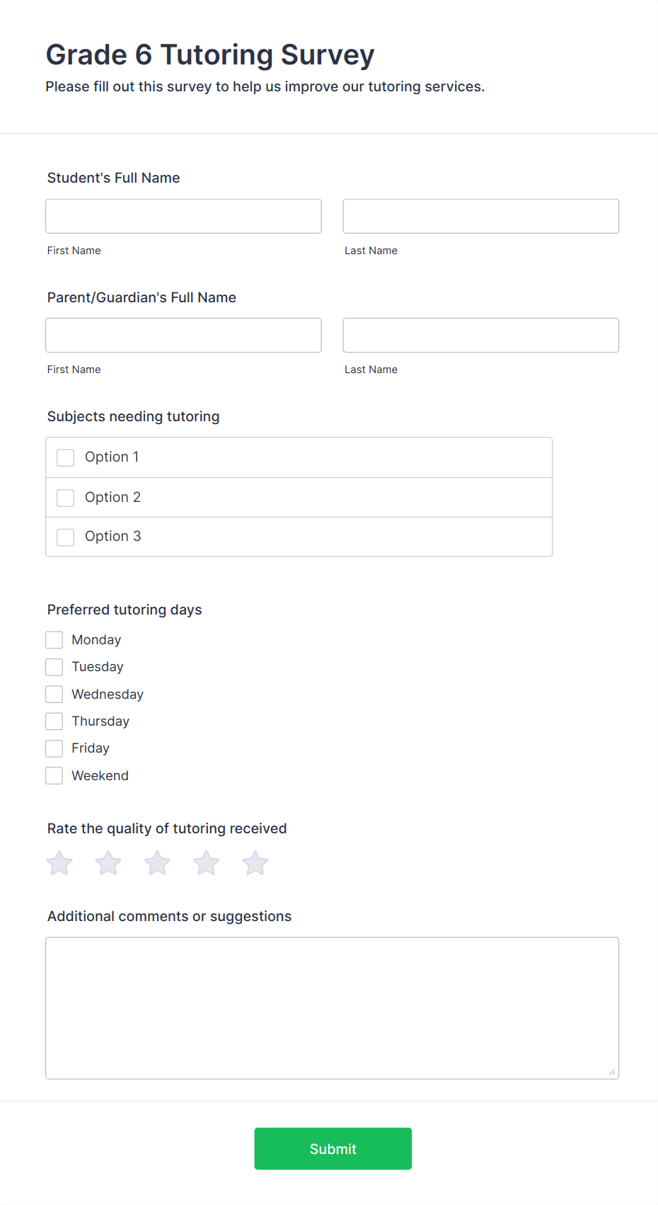Click the second rating star
The height and width of the screenshot is (1205, 658).
(108, 863)
